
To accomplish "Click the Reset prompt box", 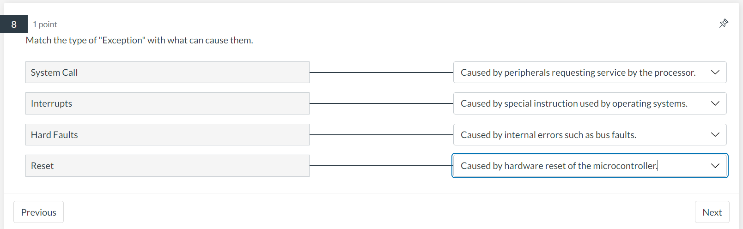I will click(x=167, y=166).
